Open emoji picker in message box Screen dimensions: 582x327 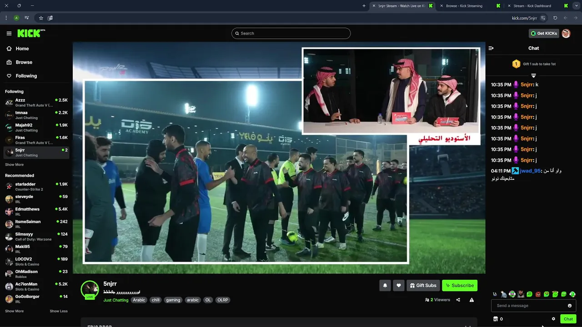click(570, 306)
